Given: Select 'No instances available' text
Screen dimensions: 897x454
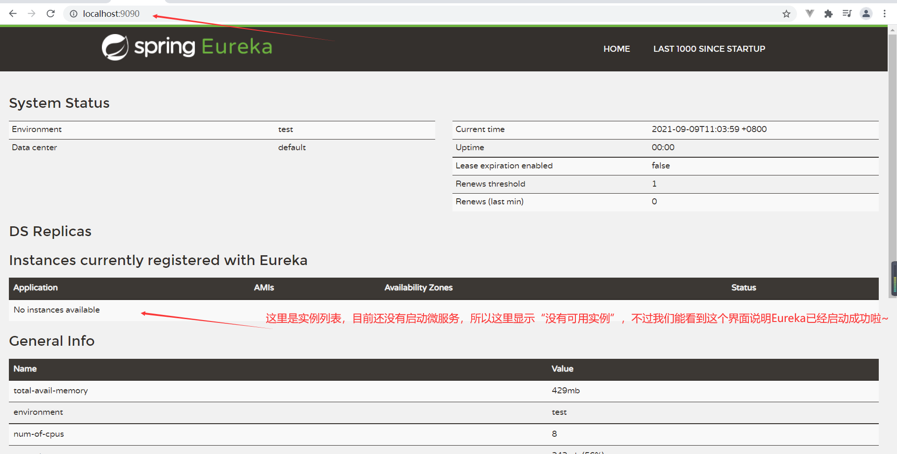Looking at the screenshot, I should (57, 310).
